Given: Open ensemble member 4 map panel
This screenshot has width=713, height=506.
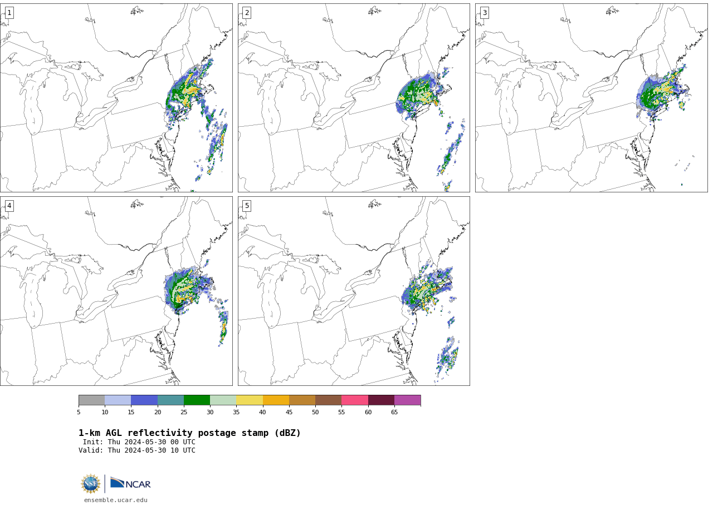Looking at the screenshot, I should pos(116,291).
